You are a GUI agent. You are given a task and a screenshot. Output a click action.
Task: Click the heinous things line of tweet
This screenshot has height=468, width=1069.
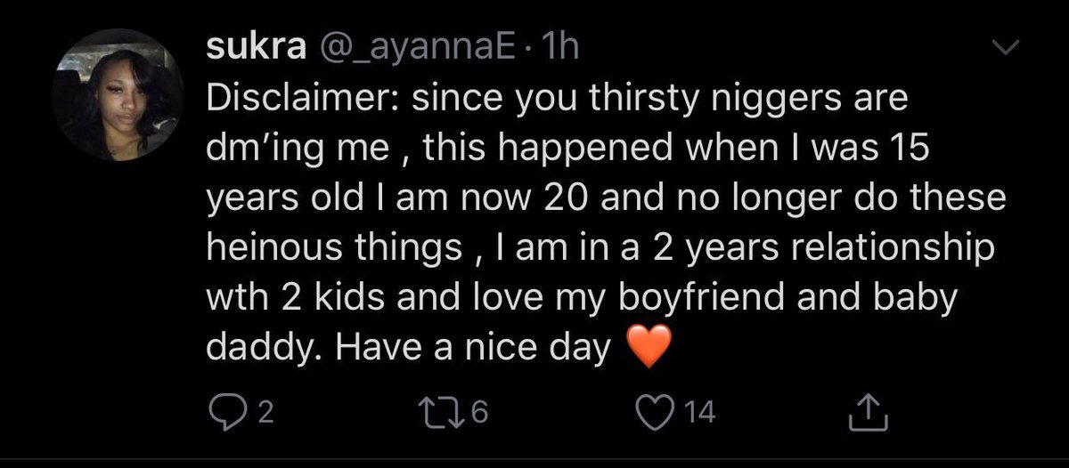pyautogui.click(x=600, y=247)
